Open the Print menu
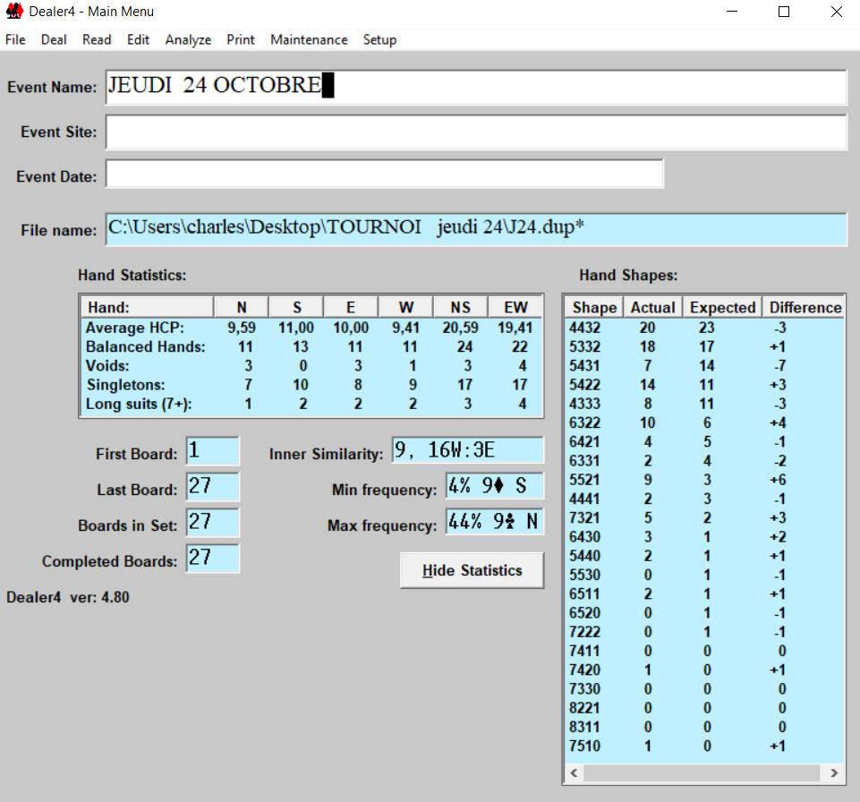This screenshot has height=802, width=860. 241,39
